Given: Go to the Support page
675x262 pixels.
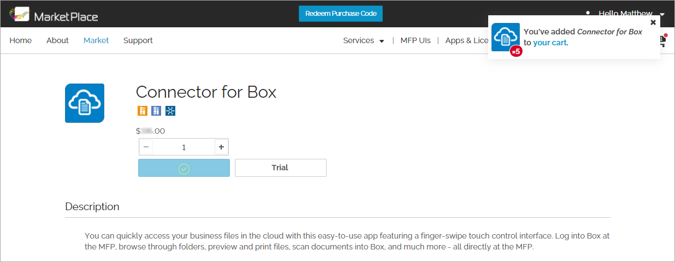Looking at the screenshot, I should [138, 40].
